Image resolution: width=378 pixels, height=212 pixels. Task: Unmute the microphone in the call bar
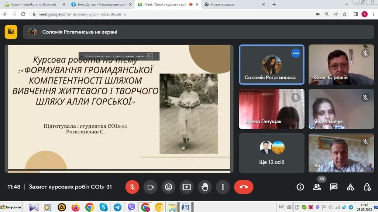(132, 187)
